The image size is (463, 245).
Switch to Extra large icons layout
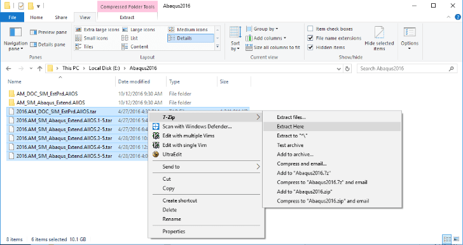pyautogui.click(x=97, y=29)
